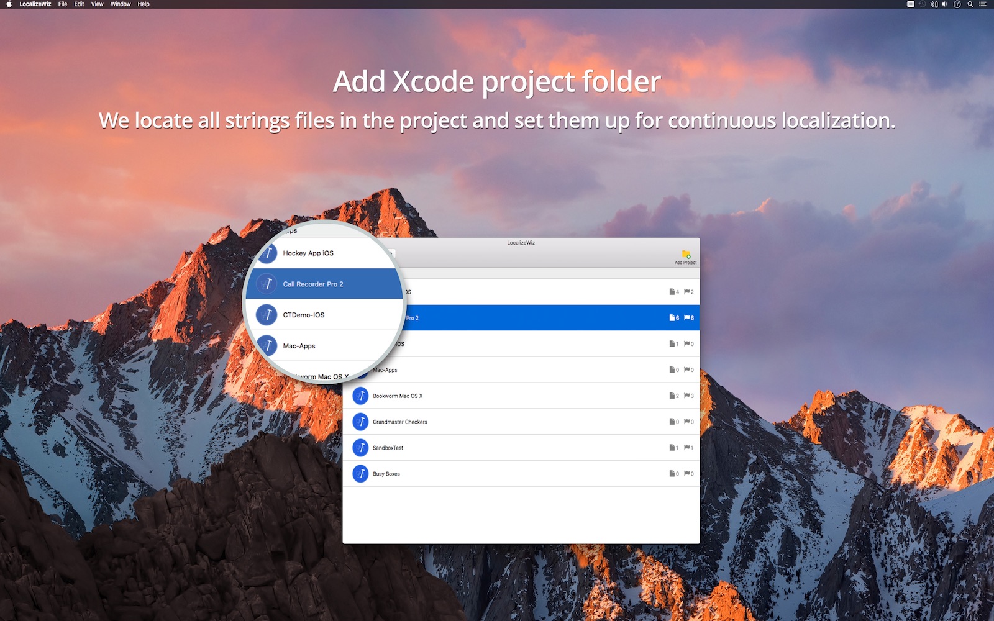
Task: Open the Help menu
Action: click(144, 4)
